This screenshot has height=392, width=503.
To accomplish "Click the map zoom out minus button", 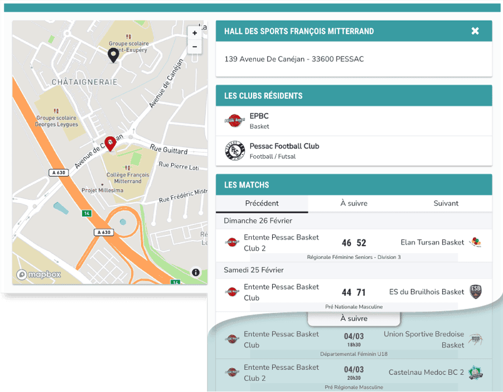I will click(194, 47).
